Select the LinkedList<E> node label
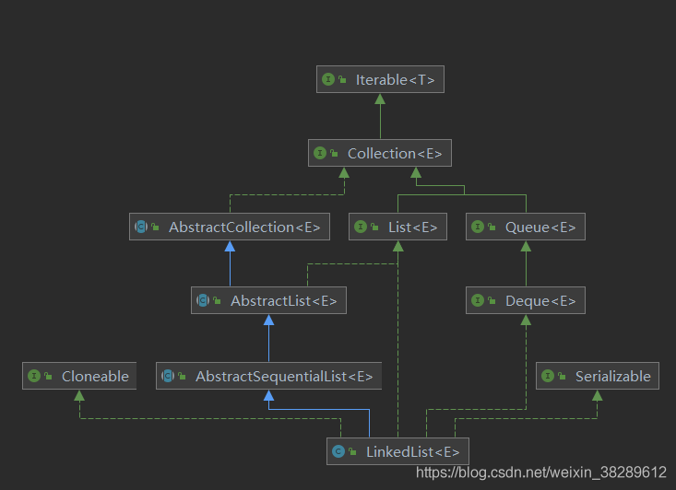 pyautogui.click(x=412, y=451)
